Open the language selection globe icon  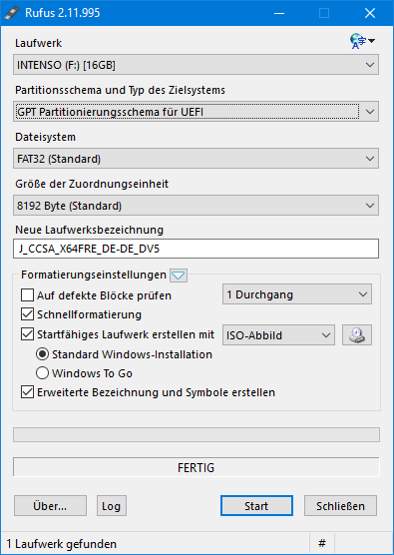click(x=362, y=41)
